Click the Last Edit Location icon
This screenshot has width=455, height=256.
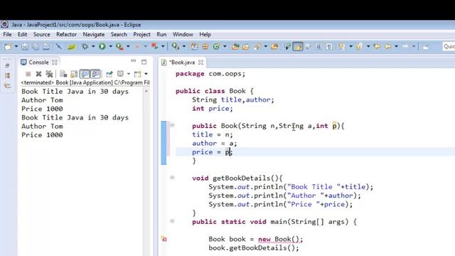click(x=378, y=46)
